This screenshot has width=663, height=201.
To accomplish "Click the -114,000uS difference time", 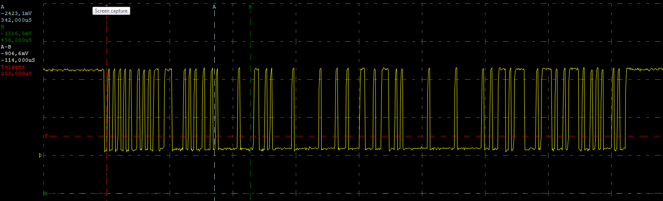I will tap(18, 60).
